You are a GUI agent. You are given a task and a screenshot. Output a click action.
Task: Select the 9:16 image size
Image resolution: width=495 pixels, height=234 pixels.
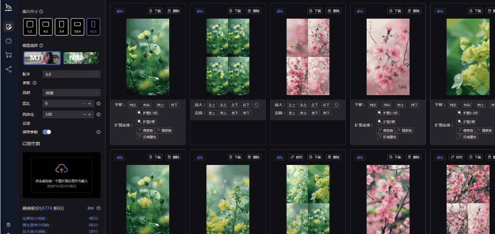tap(93, 27)
